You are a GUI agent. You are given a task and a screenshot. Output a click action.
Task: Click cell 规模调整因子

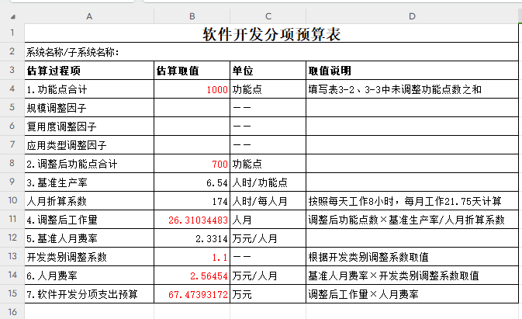coord(89,108)
